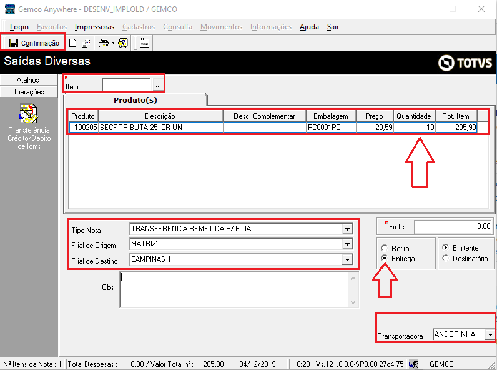Select the Destinatário radio button
This screenshot has width=497, height=370.
click(x=446, y=258)
